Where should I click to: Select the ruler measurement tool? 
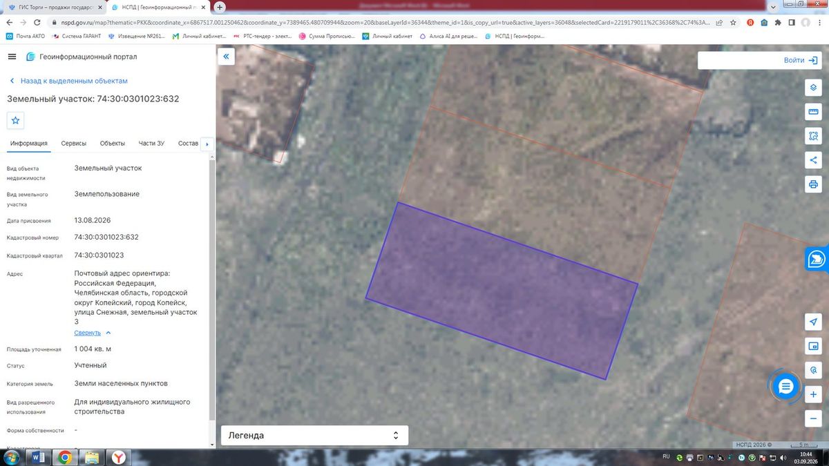coord(813,112)
